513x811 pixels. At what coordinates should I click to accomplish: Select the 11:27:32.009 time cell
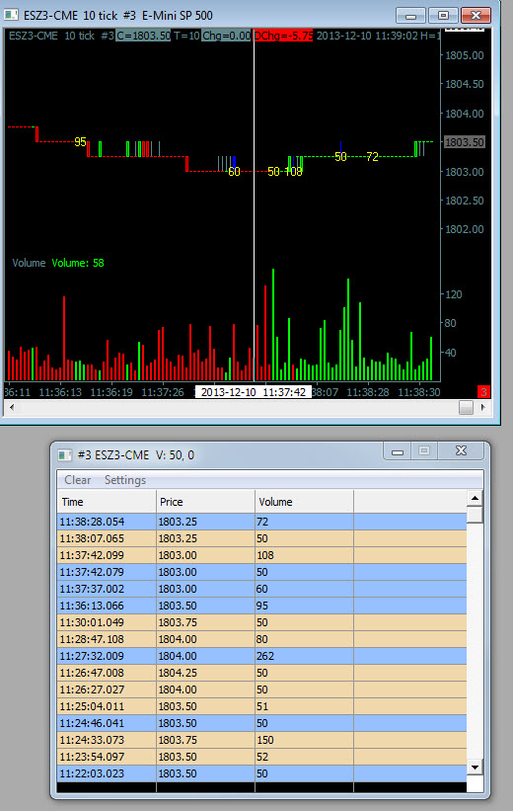pos(107,656)
